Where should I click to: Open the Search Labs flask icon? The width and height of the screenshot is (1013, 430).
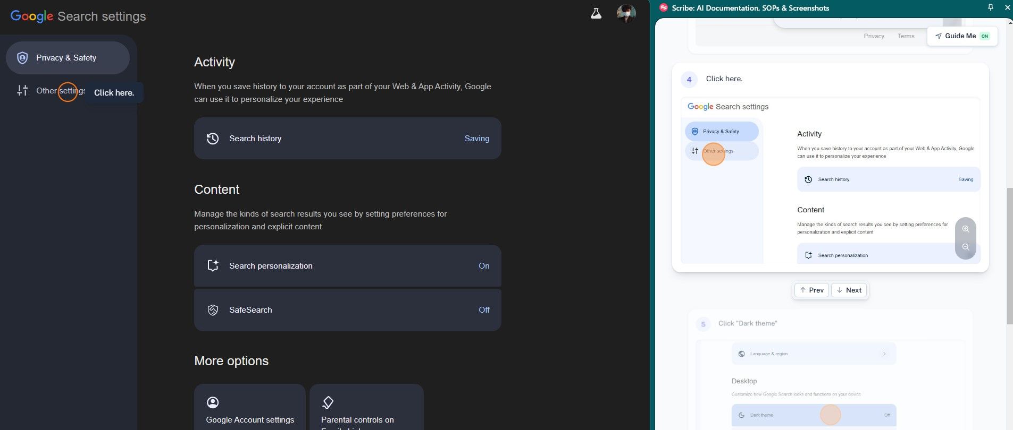point(596,14)
